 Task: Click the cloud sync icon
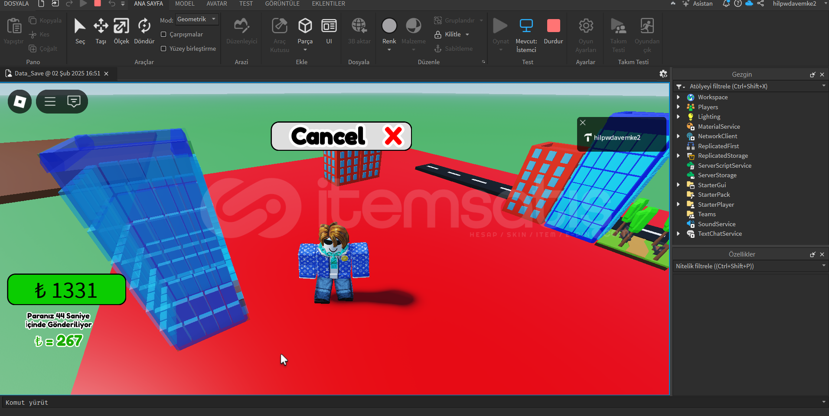tap(749, 3)
